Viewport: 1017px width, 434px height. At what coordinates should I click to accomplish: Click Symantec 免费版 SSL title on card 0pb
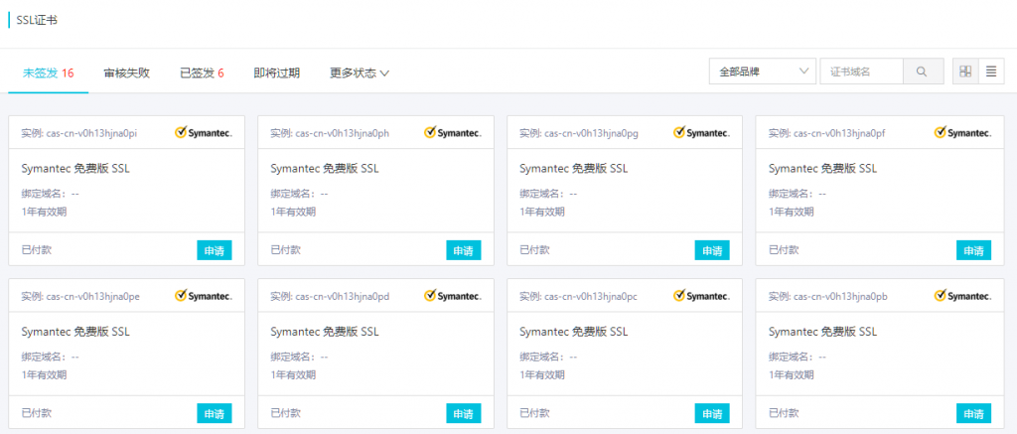823,332
